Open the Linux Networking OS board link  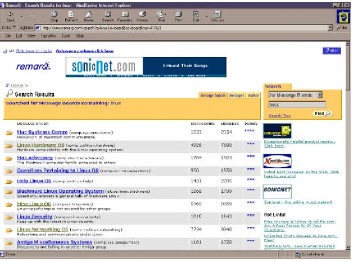[x=43, y=229]
